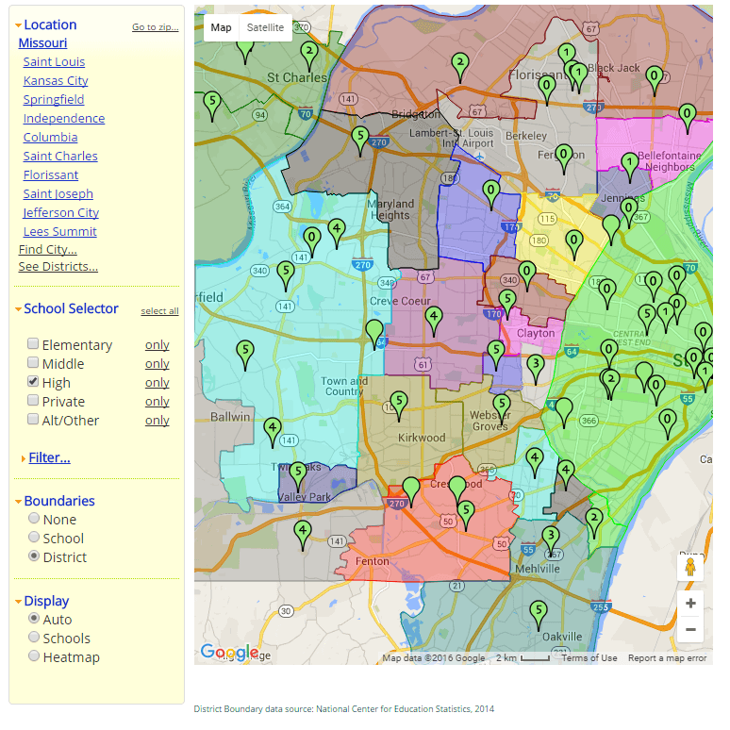Viewport: 730px width, 730px height.
Task: Click the Street View pegman icon
Action: coord(690,567)
